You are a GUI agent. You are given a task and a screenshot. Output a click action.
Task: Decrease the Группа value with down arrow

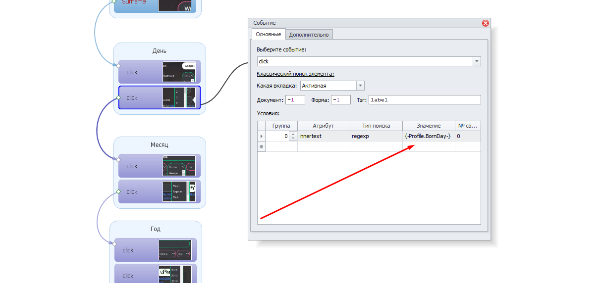coord(293,138)
